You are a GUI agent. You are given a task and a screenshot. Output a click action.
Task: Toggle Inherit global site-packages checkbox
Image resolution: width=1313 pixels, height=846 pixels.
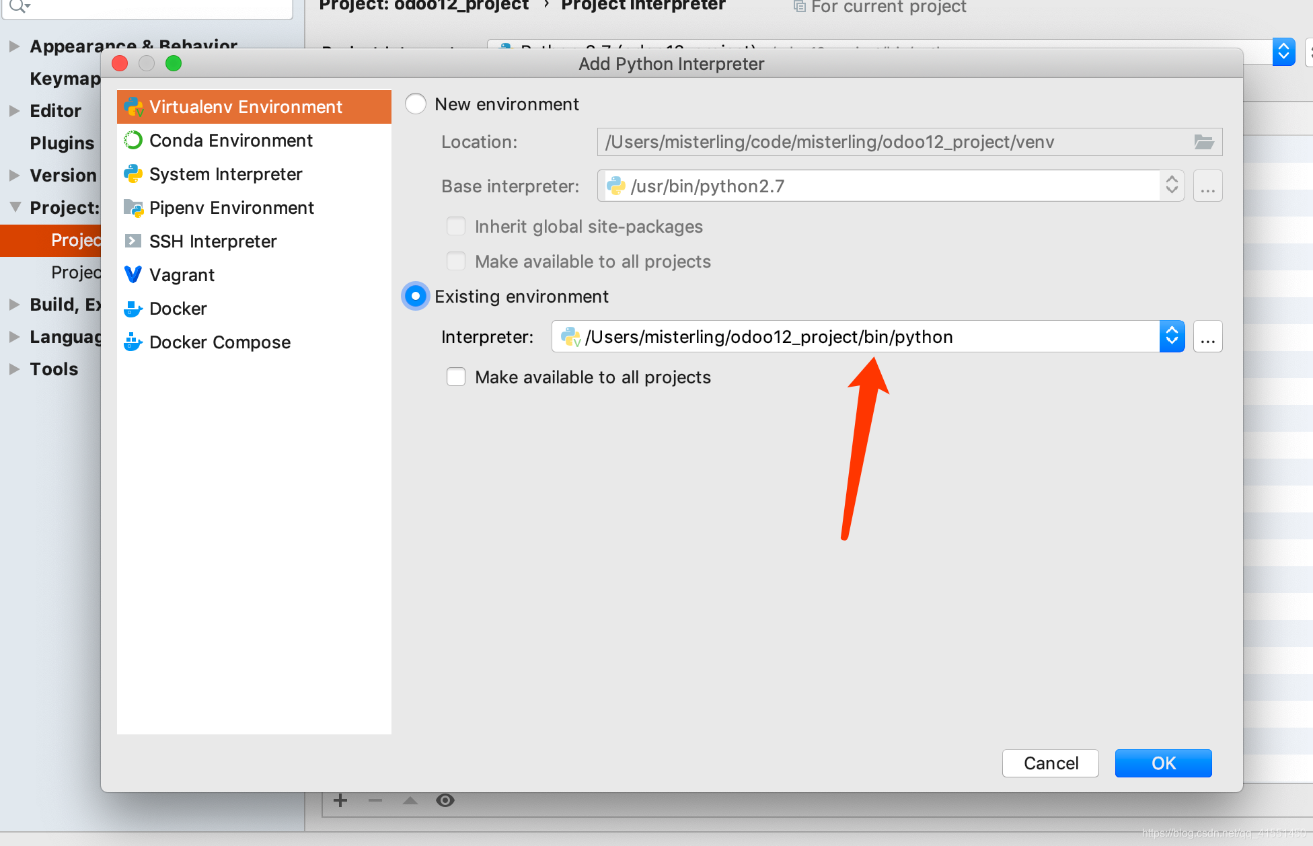pos(456,226)
